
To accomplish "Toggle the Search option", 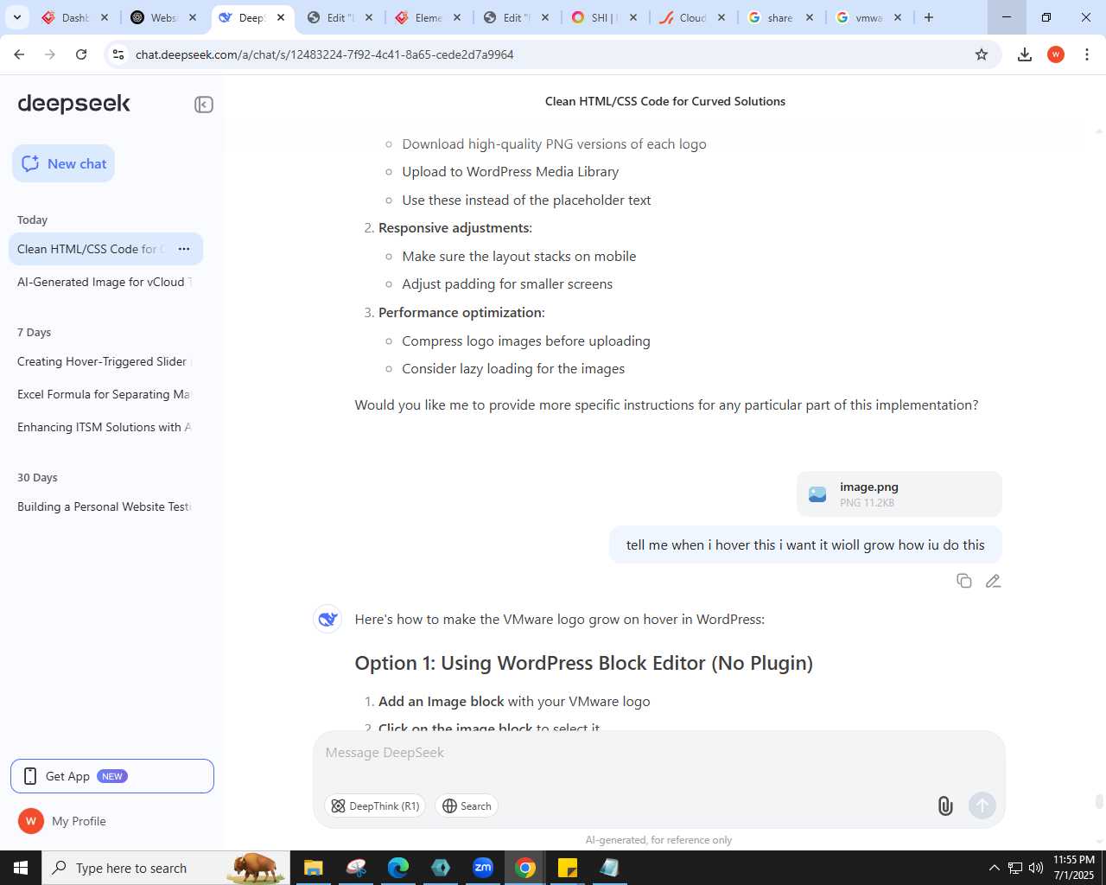I will [467, 806].
